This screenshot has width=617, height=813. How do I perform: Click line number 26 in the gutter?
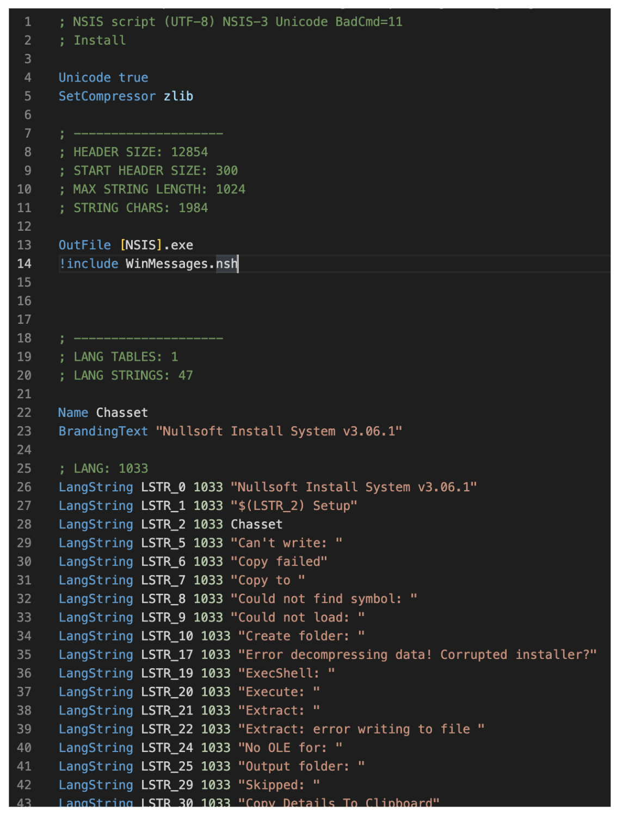click(24, 487)
